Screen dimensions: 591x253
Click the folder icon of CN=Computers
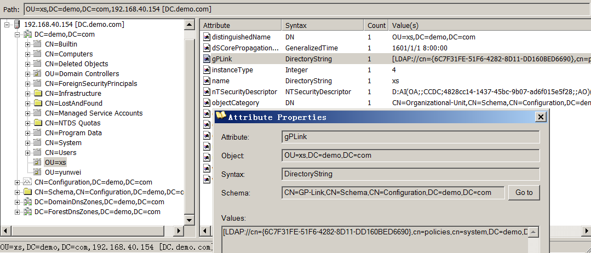pyautogui.click(x=37, y=54)
